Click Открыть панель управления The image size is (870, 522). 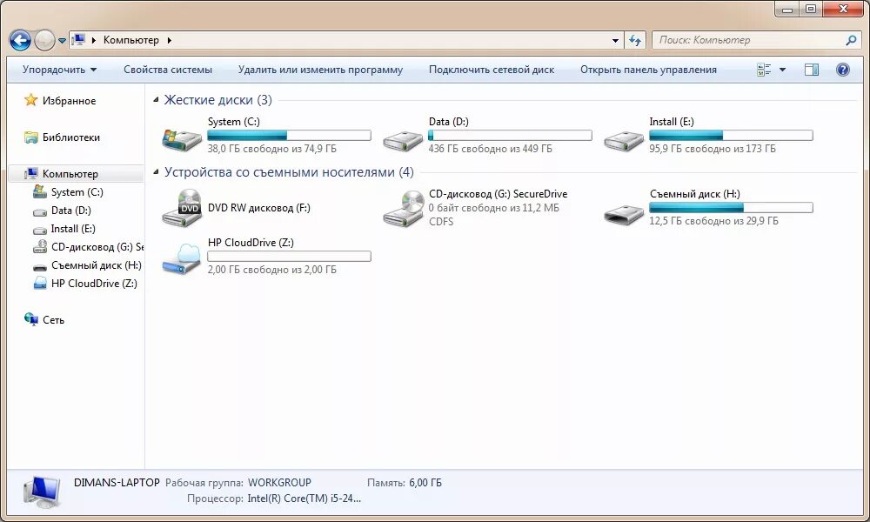648,70
